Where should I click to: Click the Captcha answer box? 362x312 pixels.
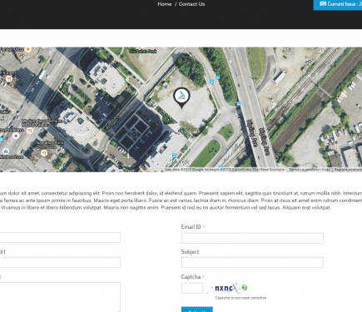coord(192,288)
